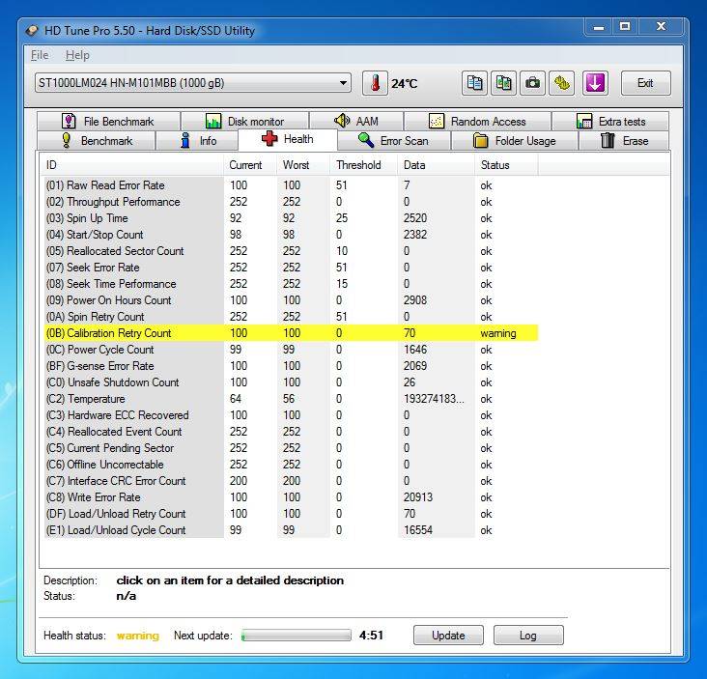Viewport: 707px width, 679px height.
Task: Click data value 16554 in E1 row
Action: [418, 530]
